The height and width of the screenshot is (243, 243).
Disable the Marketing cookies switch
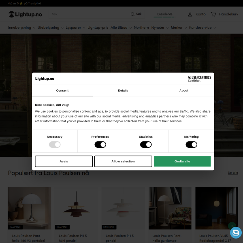(x=192, y=145)
